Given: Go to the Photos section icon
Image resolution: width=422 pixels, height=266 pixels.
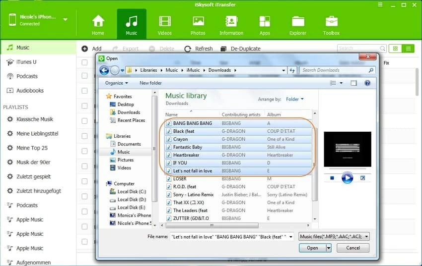Looking at the screenshot, I should click(198, 22).
